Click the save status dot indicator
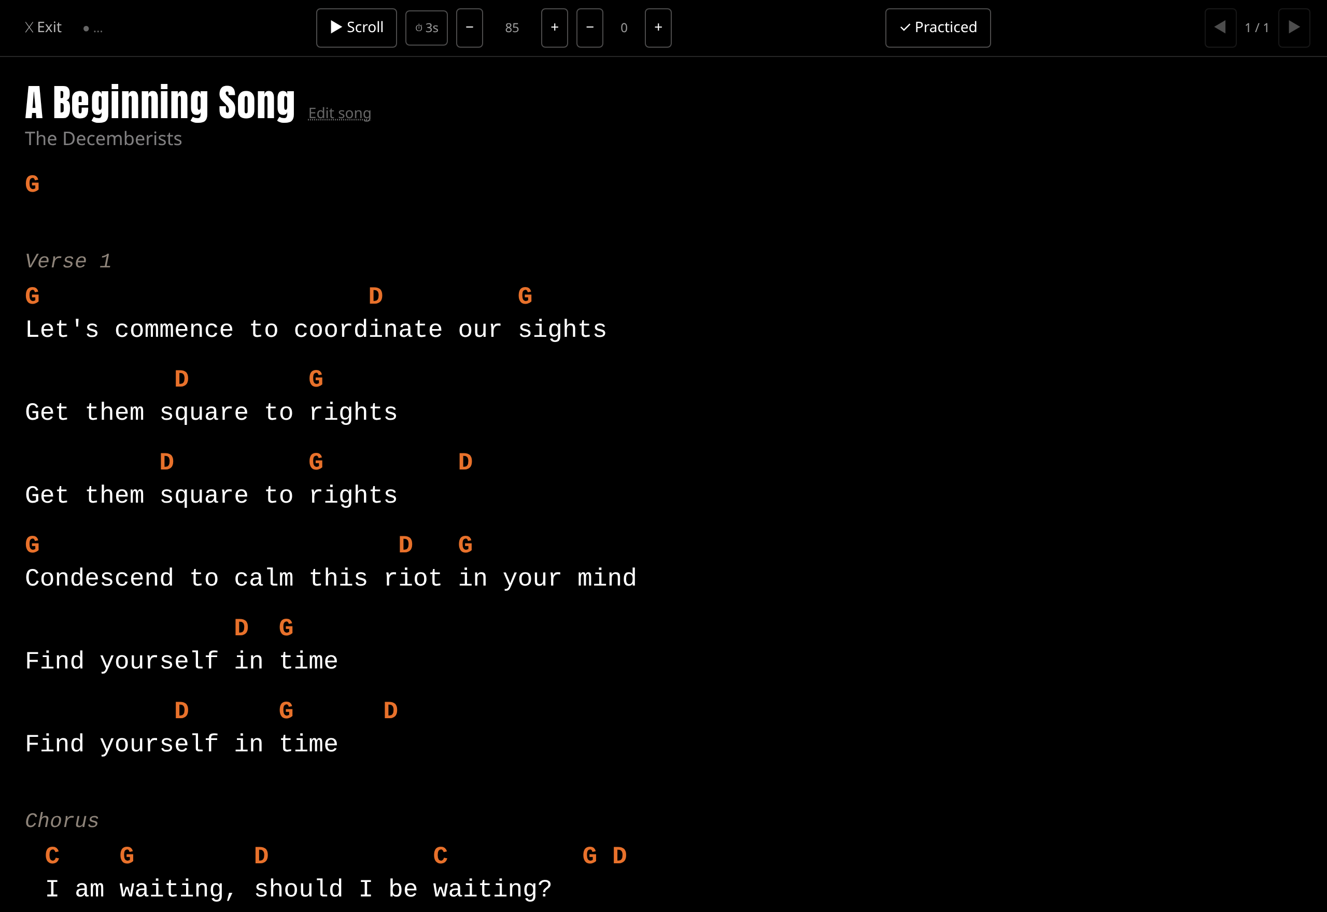 (86, 28)
